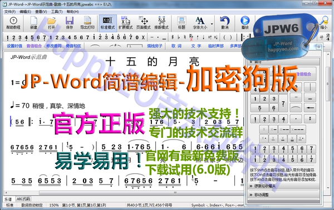Start playback with the 播放 button
The height and width of the screenshot is (210, 334).
pos(245,23)
